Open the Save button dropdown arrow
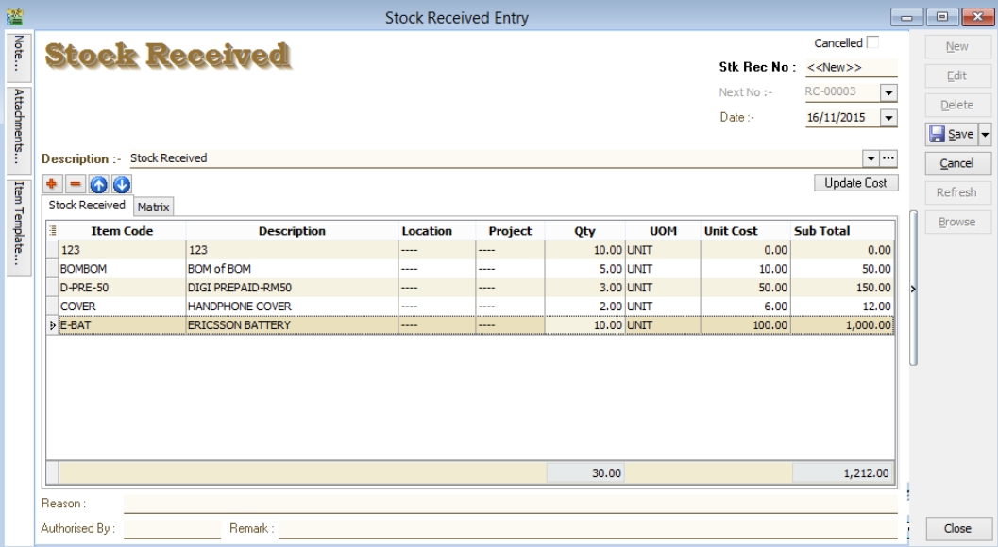 coord(987,137)
